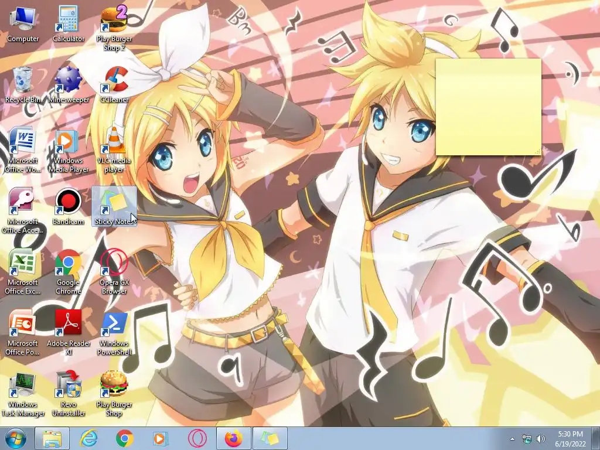Select the Google Chrome desktop shortcut

(69, 272)
